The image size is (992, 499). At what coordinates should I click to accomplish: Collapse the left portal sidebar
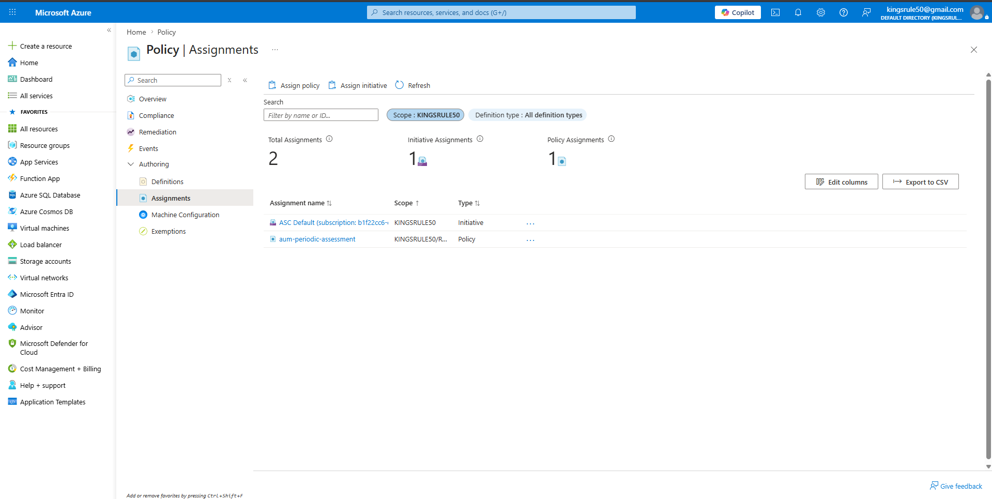[x=109, y=30]
